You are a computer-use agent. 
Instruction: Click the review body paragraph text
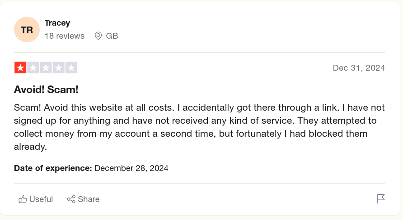pyautogui.click(x=199, y=127)
